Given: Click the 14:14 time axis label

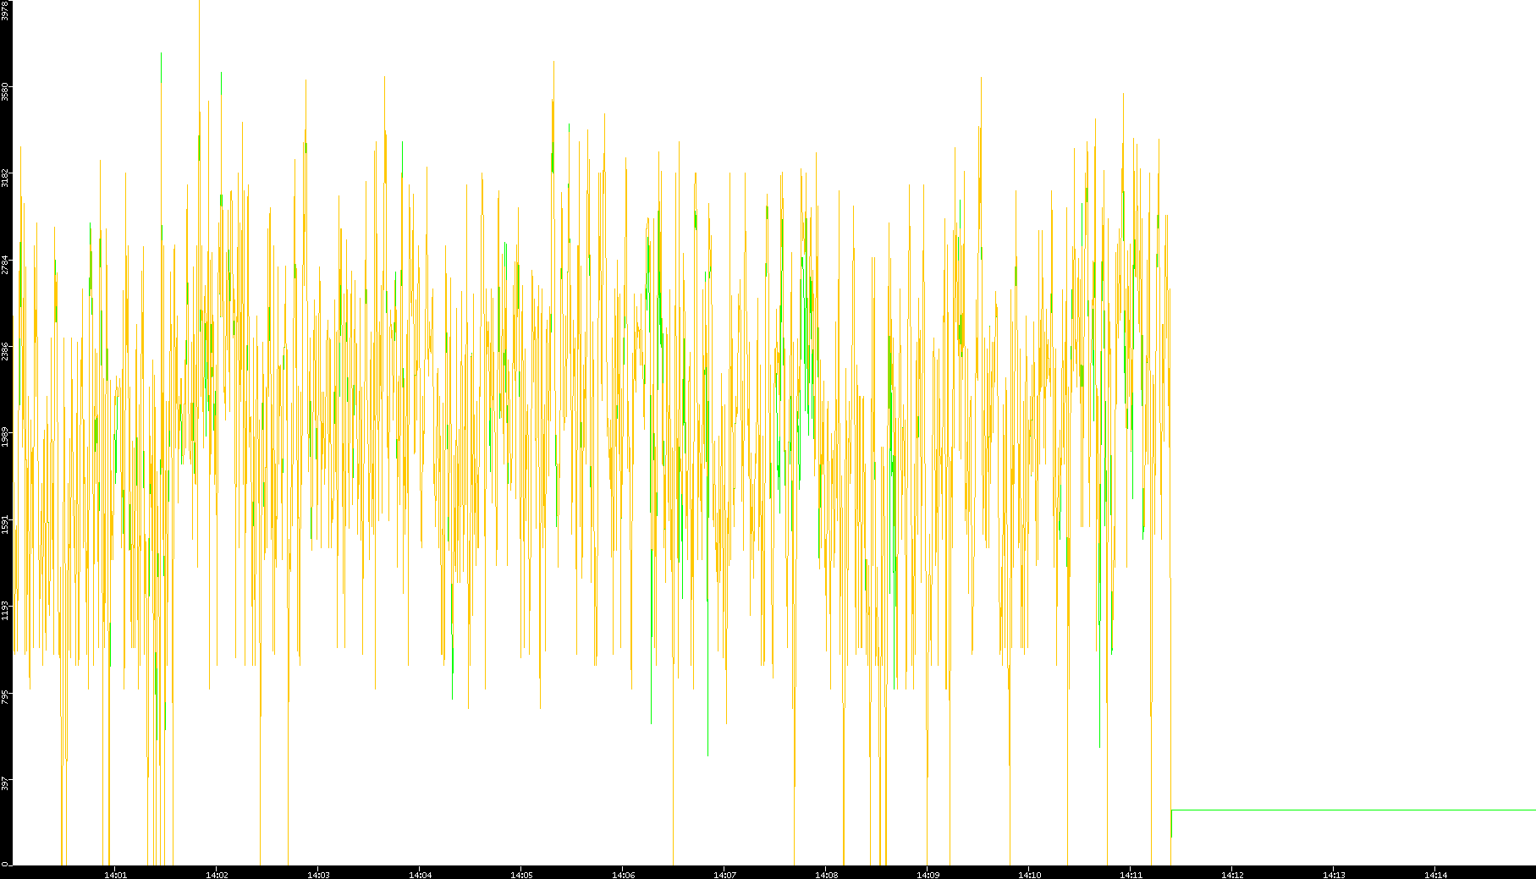Looking at the screenshot, I should pos(1435,875).
